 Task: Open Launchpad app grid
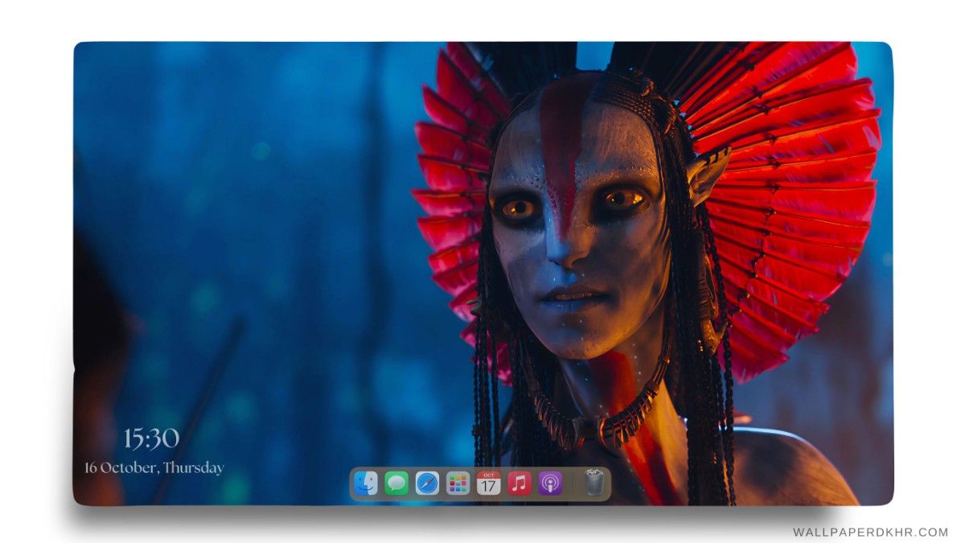(458, 483)
